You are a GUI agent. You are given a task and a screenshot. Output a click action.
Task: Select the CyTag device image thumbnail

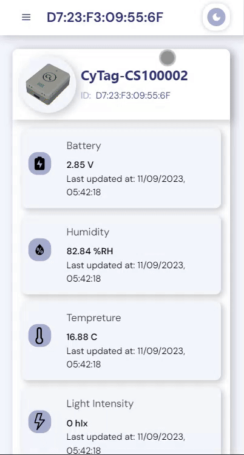(x=48, y=85)
